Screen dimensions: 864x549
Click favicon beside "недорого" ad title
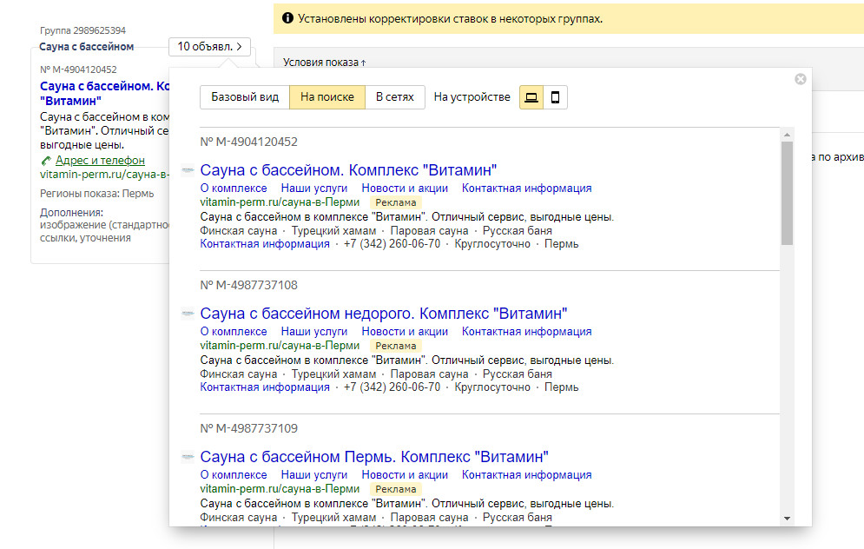[x=188, y=314]
